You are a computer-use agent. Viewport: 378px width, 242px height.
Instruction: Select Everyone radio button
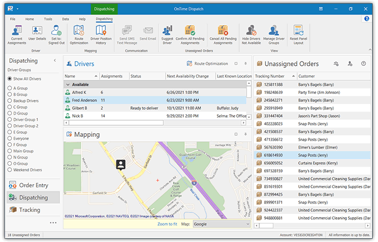click(x=10, y=138)
